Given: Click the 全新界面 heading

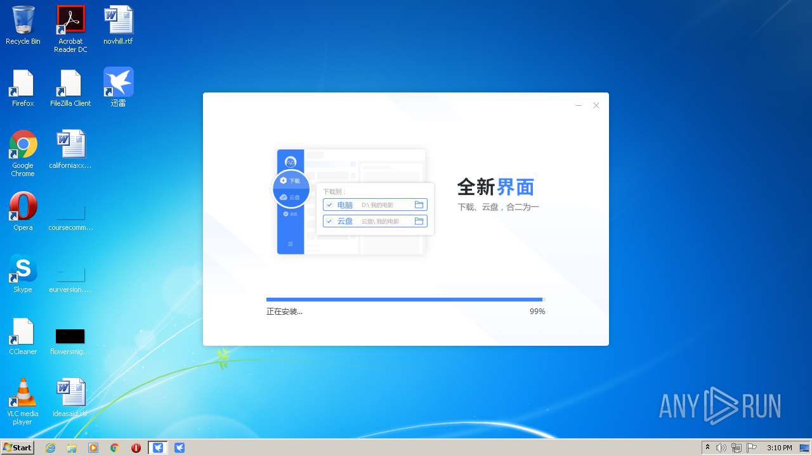Looking at the screenshot, I should [495, 187].
